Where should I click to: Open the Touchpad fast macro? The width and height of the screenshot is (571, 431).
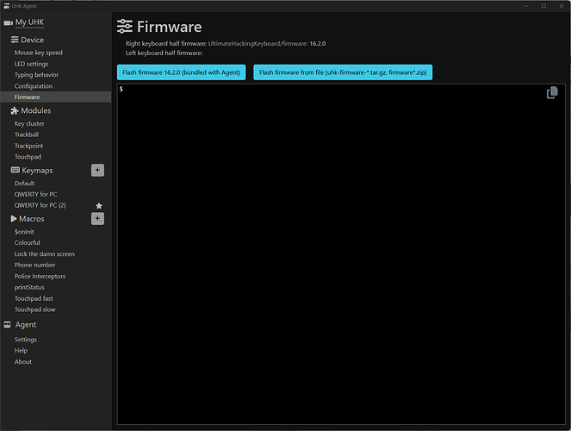(x=34, y=298)
